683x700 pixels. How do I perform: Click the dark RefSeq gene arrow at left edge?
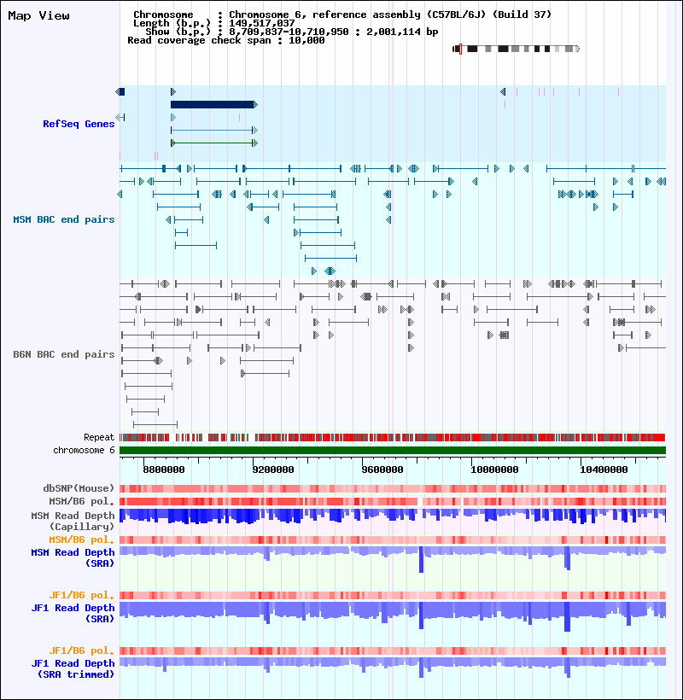pyautogui.click(x=120, y=91)
